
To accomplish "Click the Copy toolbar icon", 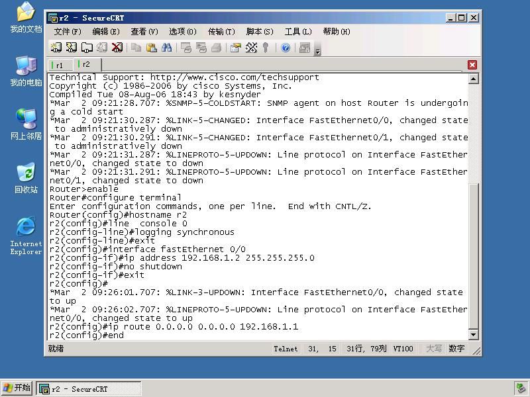I will coord(136,48).
